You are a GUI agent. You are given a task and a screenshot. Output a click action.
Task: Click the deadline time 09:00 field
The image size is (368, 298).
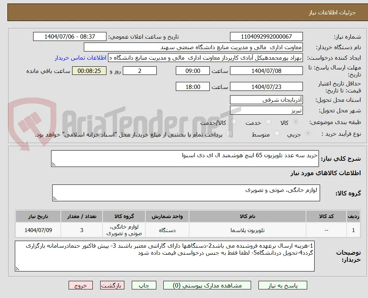[193, 71]
